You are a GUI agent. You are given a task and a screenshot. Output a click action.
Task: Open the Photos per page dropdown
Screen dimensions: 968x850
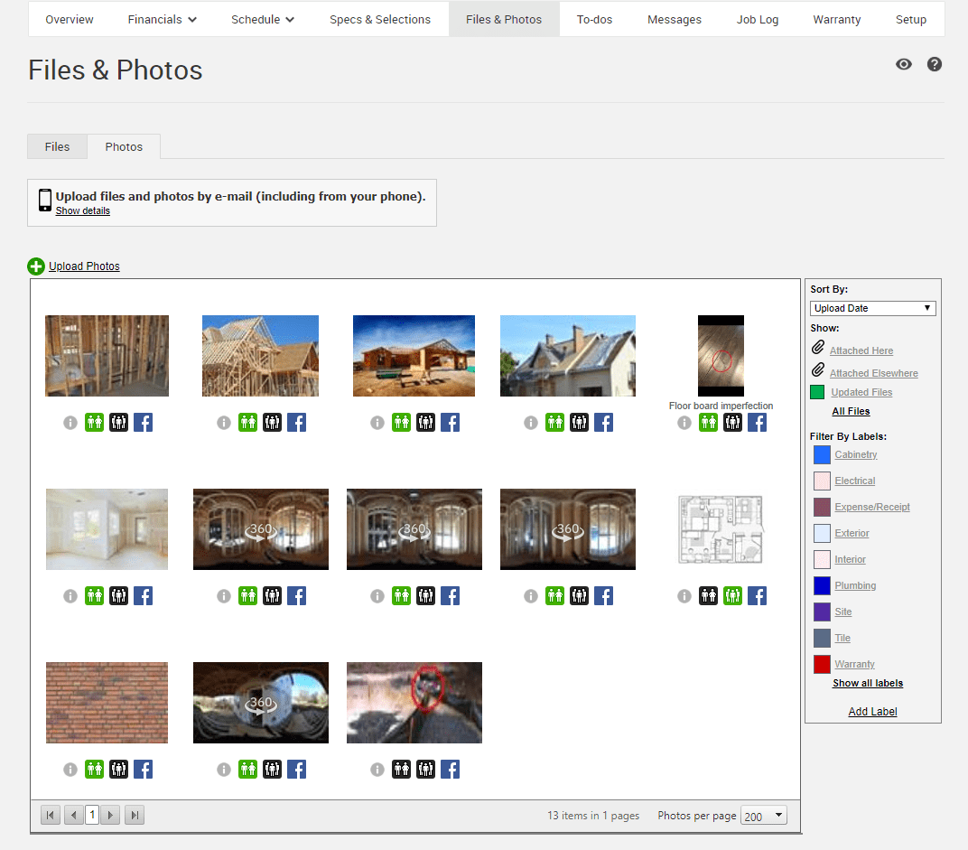[763, 815]
